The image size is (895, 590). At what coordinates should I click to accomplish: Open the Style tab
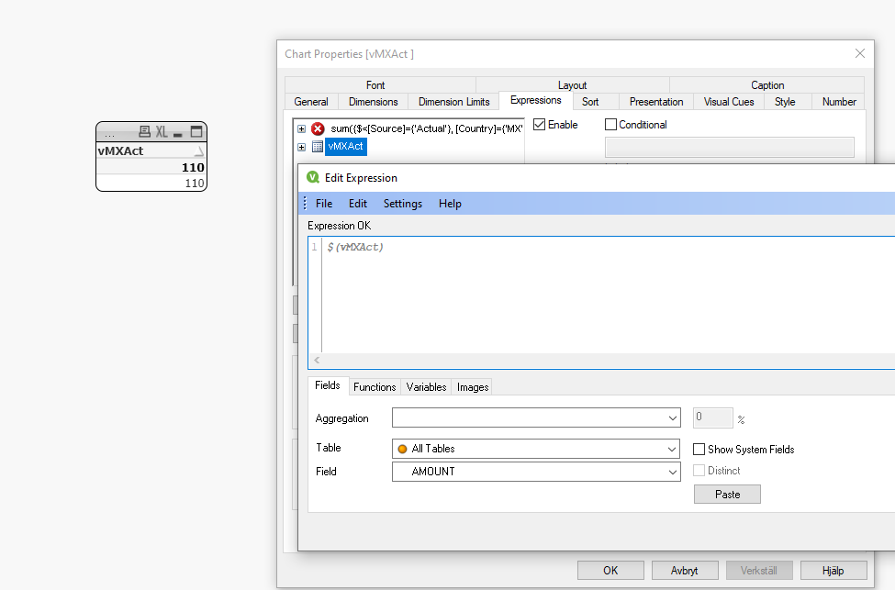785,102
